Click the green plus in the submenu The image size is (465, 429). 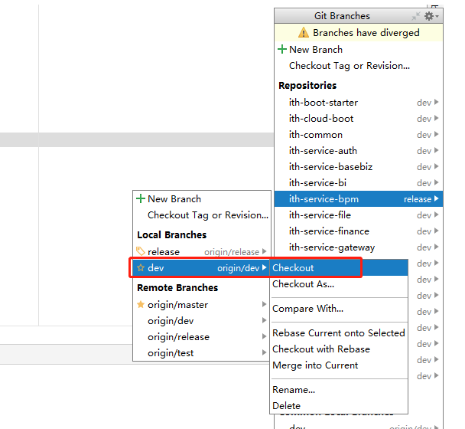click(141, 199)
